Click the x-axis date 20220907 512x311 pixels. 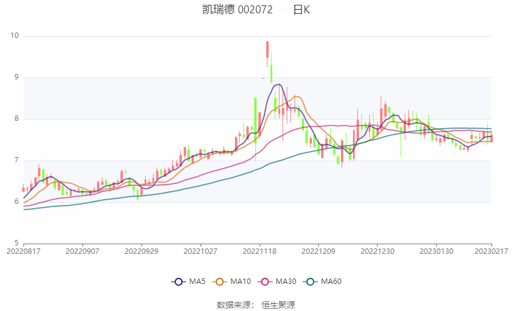[83, 251]
